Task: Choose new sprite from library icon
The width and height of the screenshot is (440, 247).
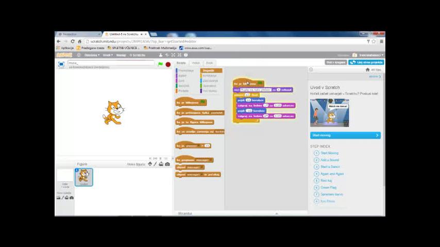Action: coord(150,164)
